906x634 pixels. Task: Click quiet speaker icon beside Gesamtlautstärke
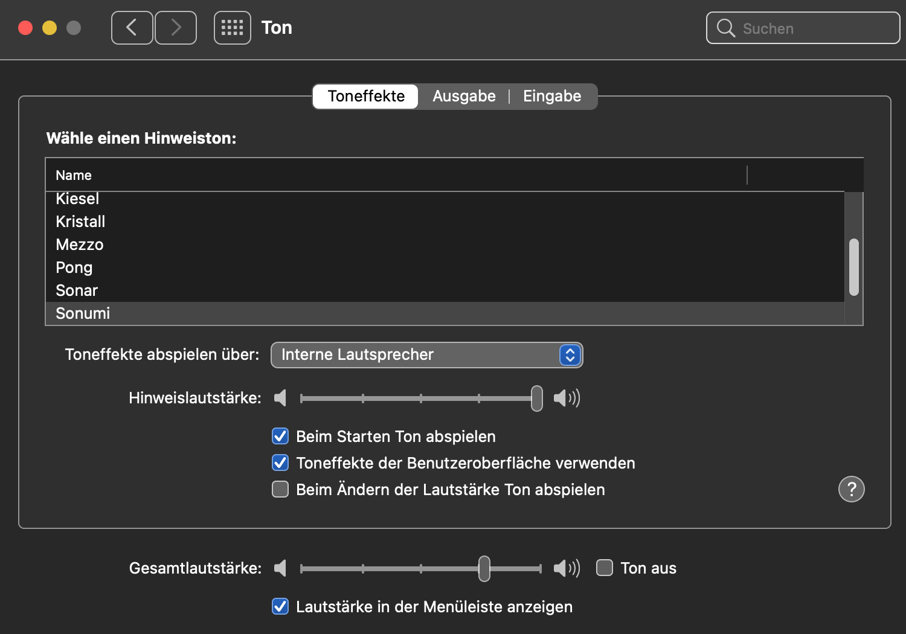280,568
